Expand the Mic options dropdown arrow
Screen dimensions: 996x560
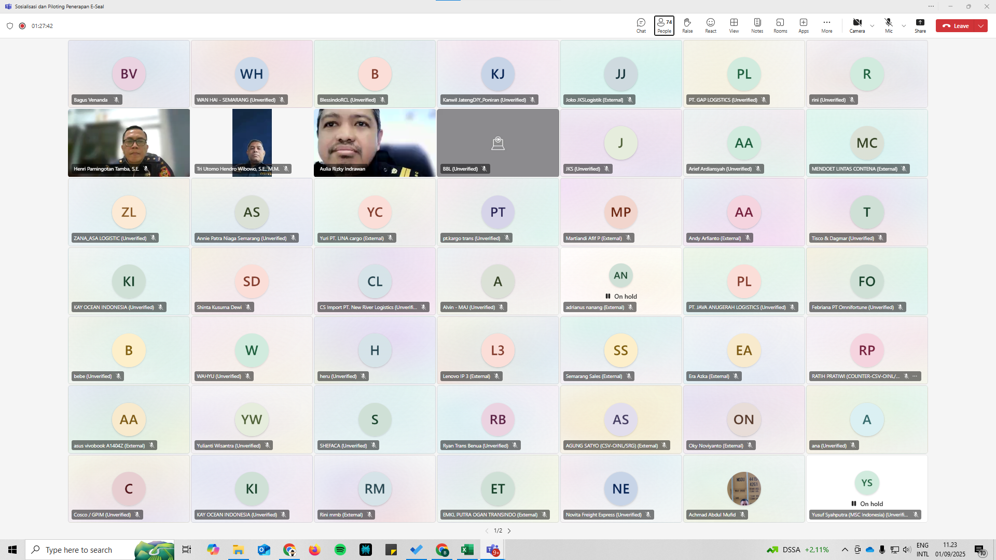(x=904, y=26)
